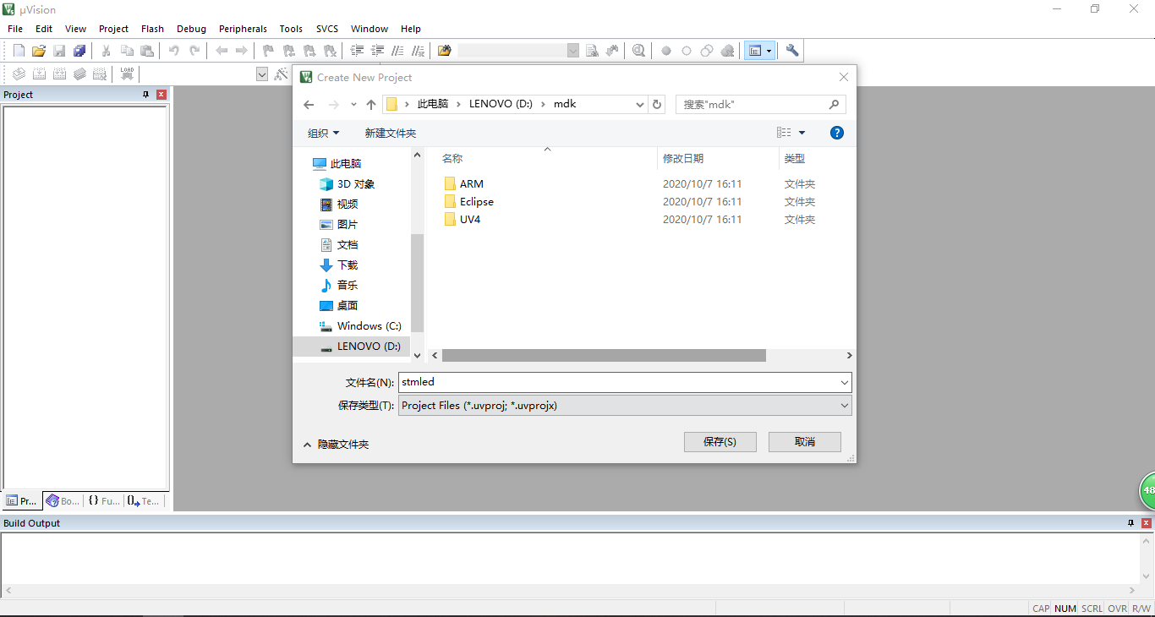Click the LOAD download icon
Image resolution: width=1155 pixels, height=617 pixels.
point(127,74)
